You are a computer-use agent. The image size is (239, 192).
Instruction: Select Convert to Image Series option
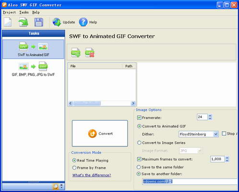[x=139, y=143]
